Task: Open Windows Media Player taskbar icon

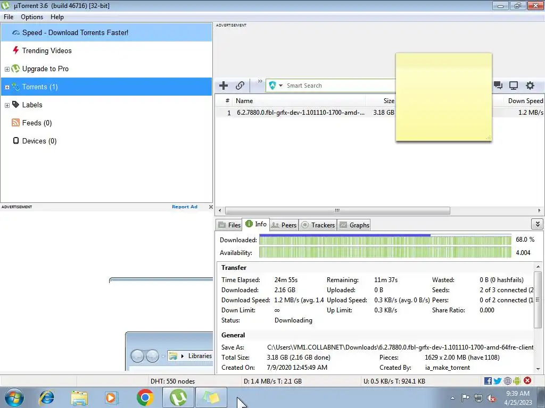Action: 112,397
